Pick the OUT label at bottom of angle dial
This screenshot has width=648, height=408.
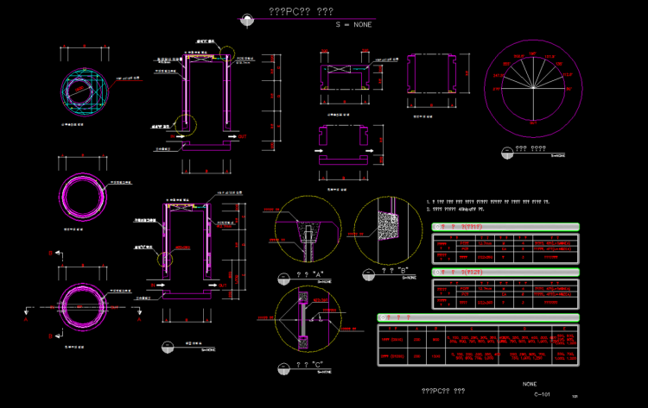(x=533, y=122)
